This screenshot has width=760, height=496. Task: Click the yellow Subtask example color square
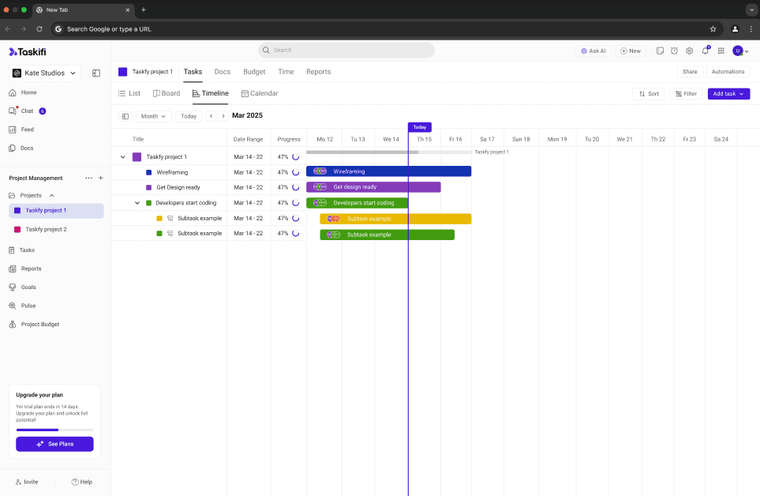point(159,219)
